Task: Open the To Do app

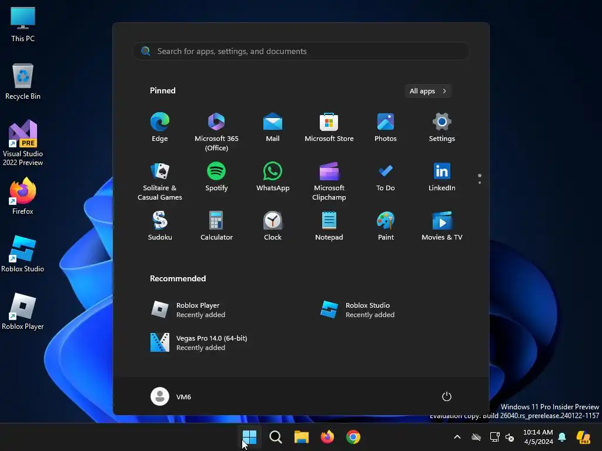Action: tap(386, 177)
